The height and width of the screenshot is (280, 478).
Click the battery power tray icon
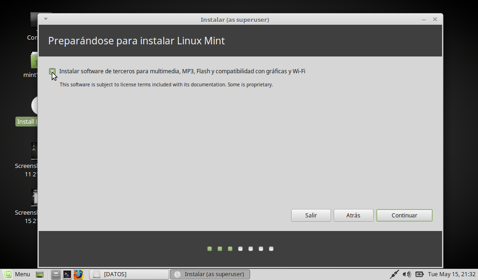point(419,274)
